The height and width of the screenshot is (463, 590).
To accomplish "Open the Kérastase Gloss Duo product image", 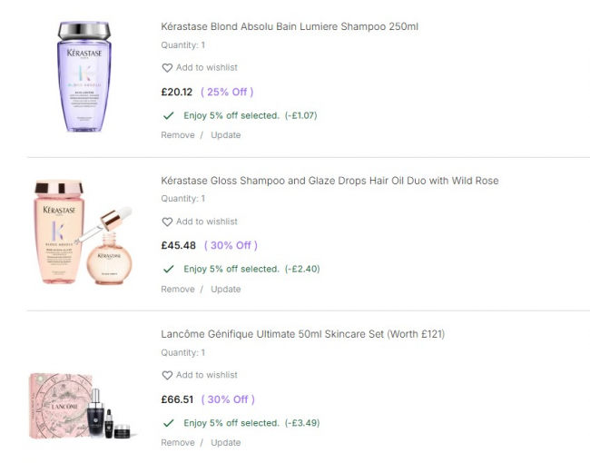I will point(84,232).
